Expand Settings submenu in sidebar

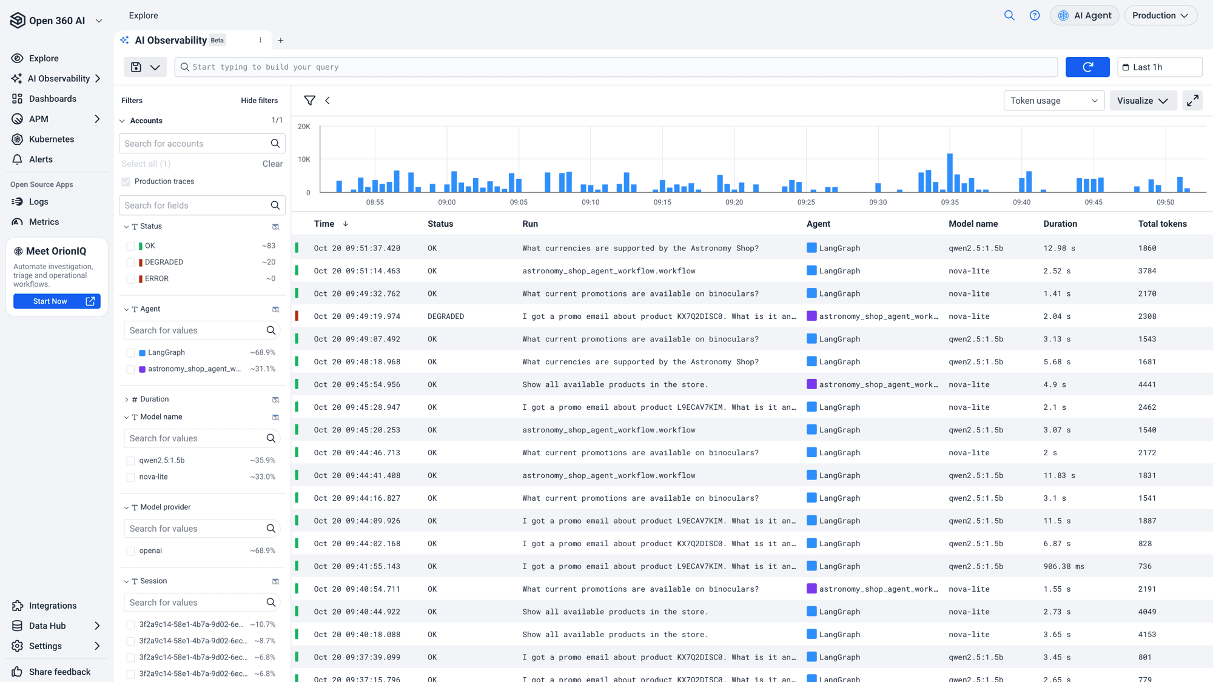[x=97, y=646]
